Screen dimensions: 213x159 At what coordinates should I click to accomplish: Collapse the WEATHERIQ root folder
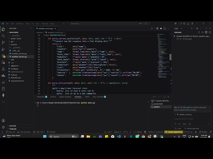[x=14, y=32]
